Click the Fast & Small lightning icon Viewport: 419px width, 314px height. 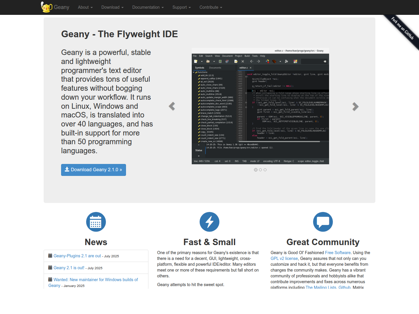(x=210, y=222)
